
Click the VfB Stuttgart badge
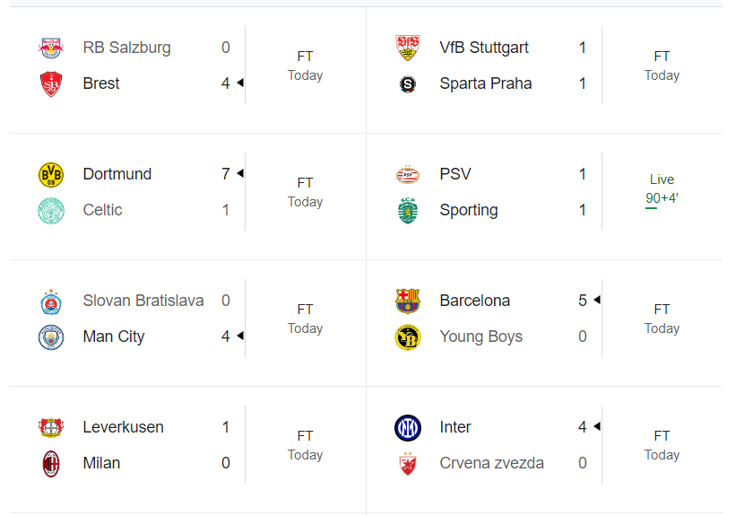pyautogui.click(x=408, y=48)
